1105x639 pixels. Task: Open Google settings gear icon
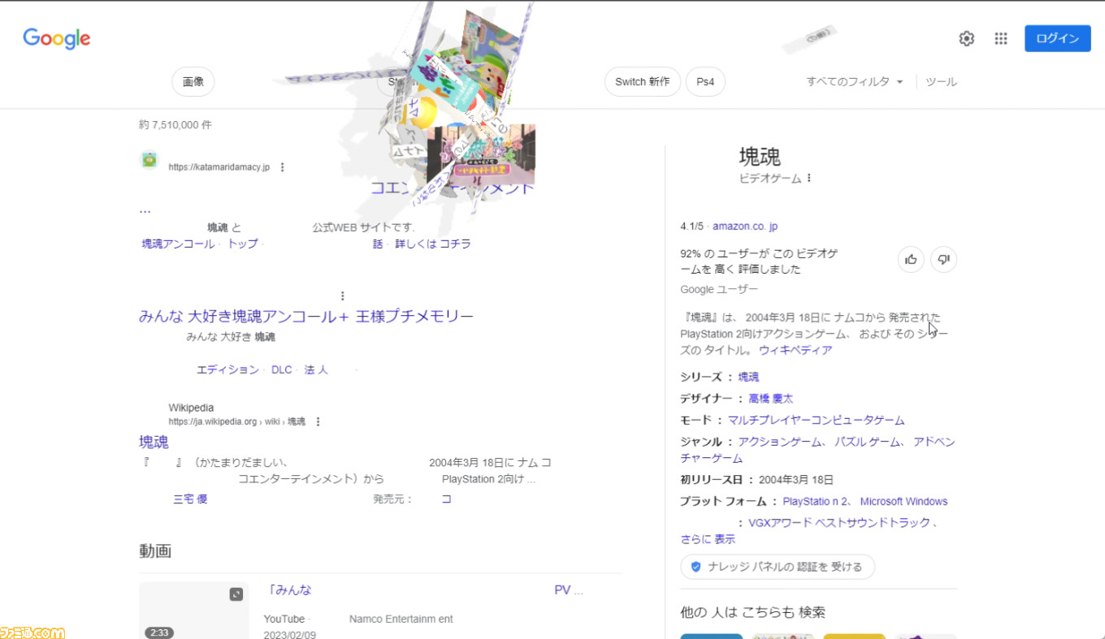(x=966, y=38)
